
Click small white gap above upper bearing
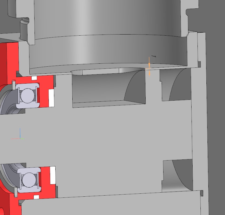pos(34,78)
